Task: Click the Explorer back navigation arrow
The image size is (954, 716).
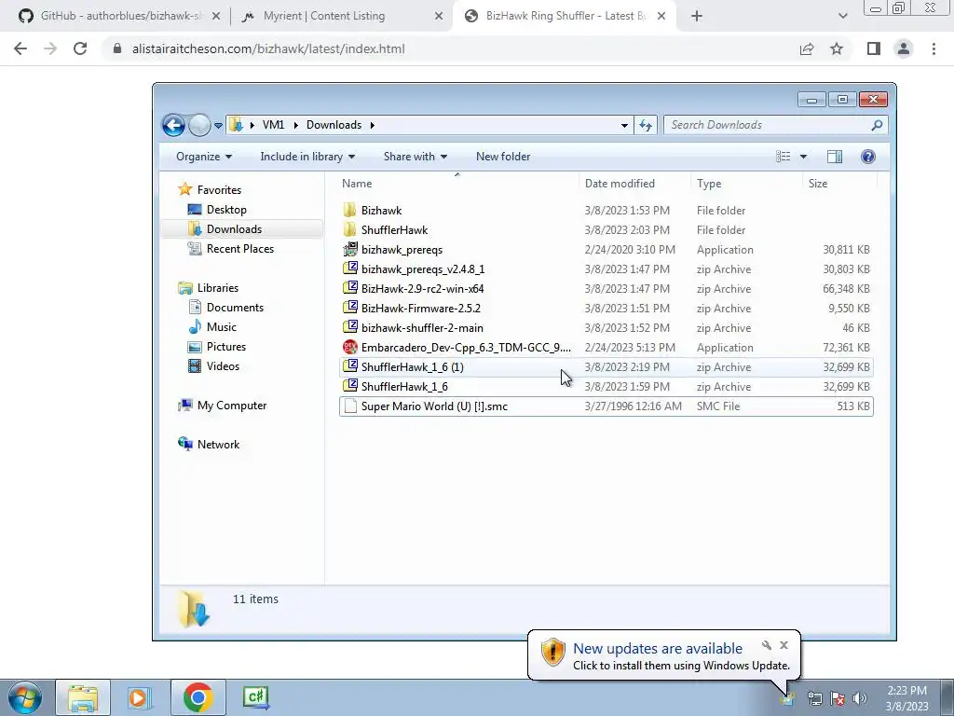Action: pyautogui.click(x=173, y=126)
